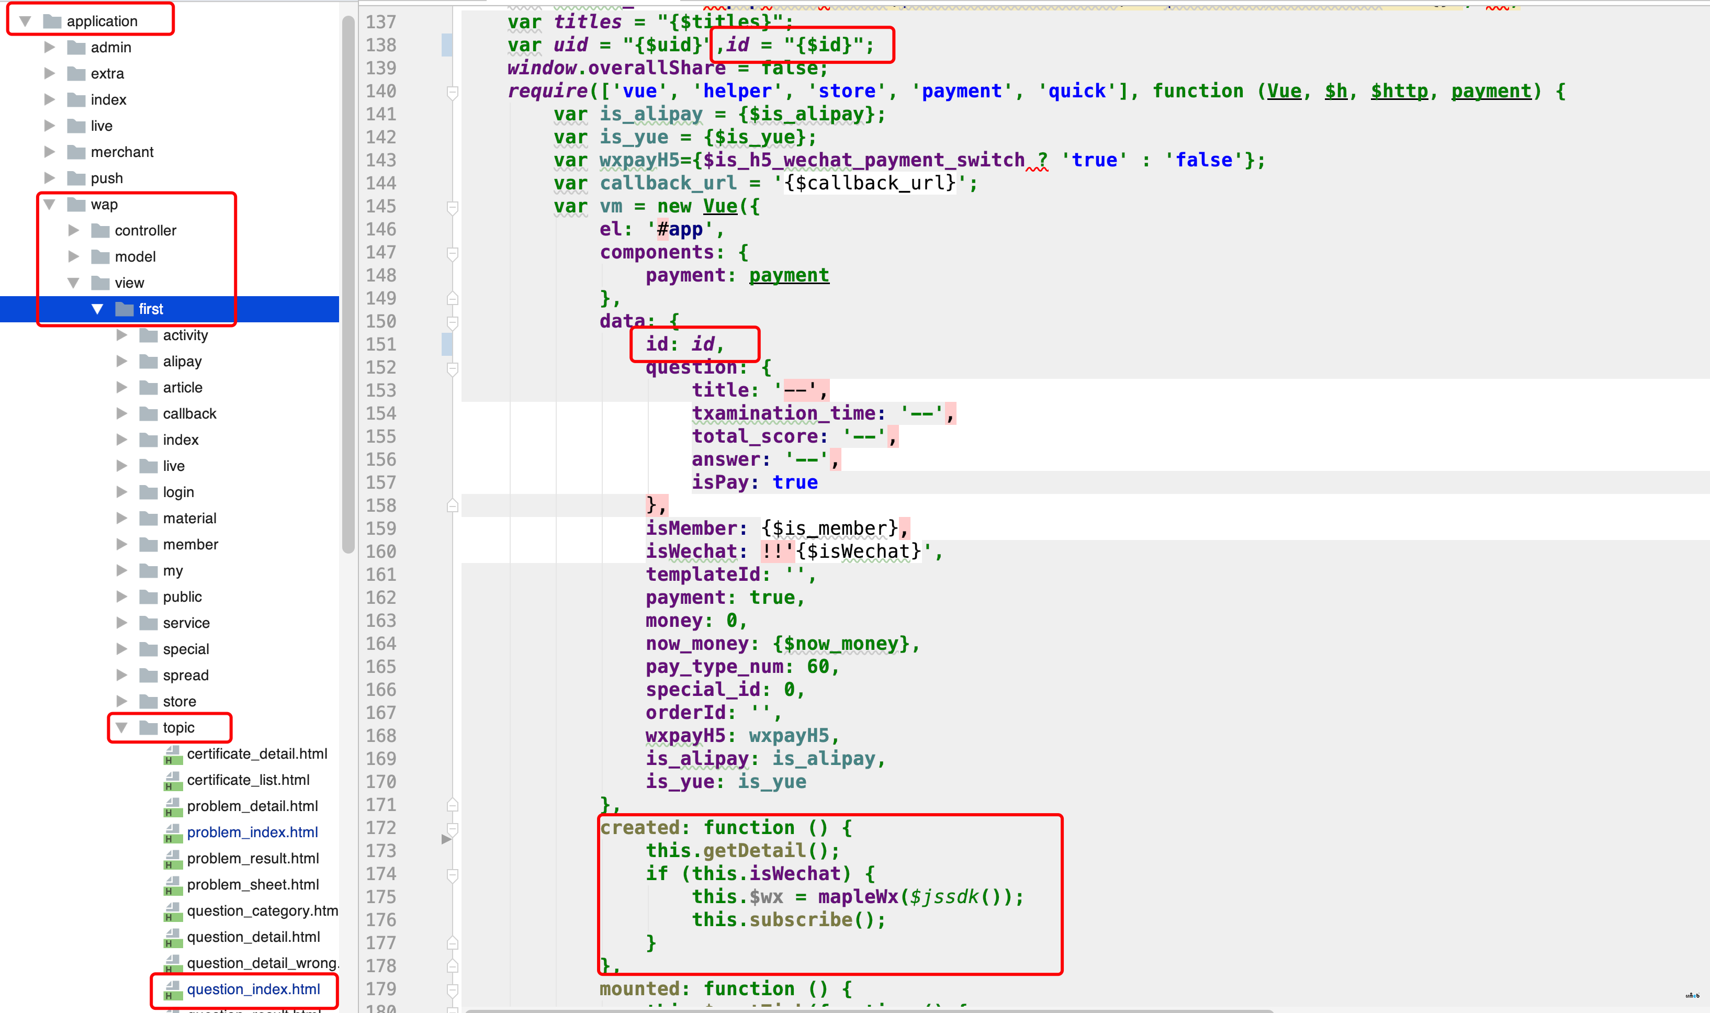
Task: Click the my folder icon
Action: click(148, 571)
